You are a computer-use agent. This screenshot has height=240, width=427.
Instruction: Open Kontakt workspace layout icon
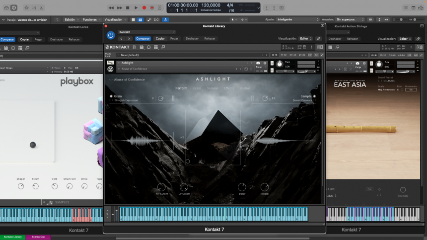[x=156, y=47]
